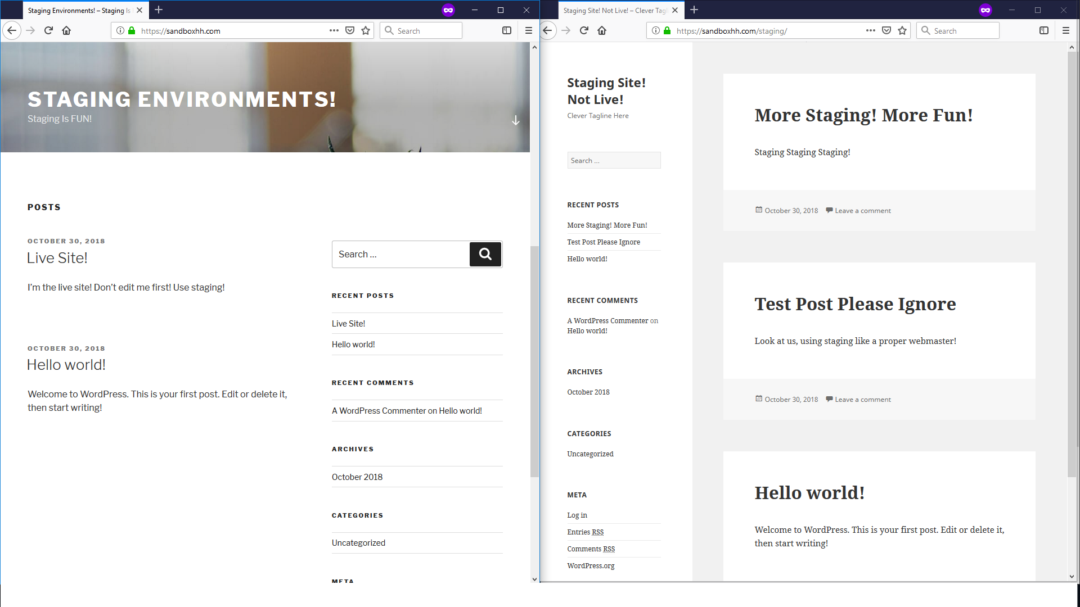This screenshot has height=607, width=1080.
Task: Open the Live Site! post title
Action: click(x=57, y=258)
